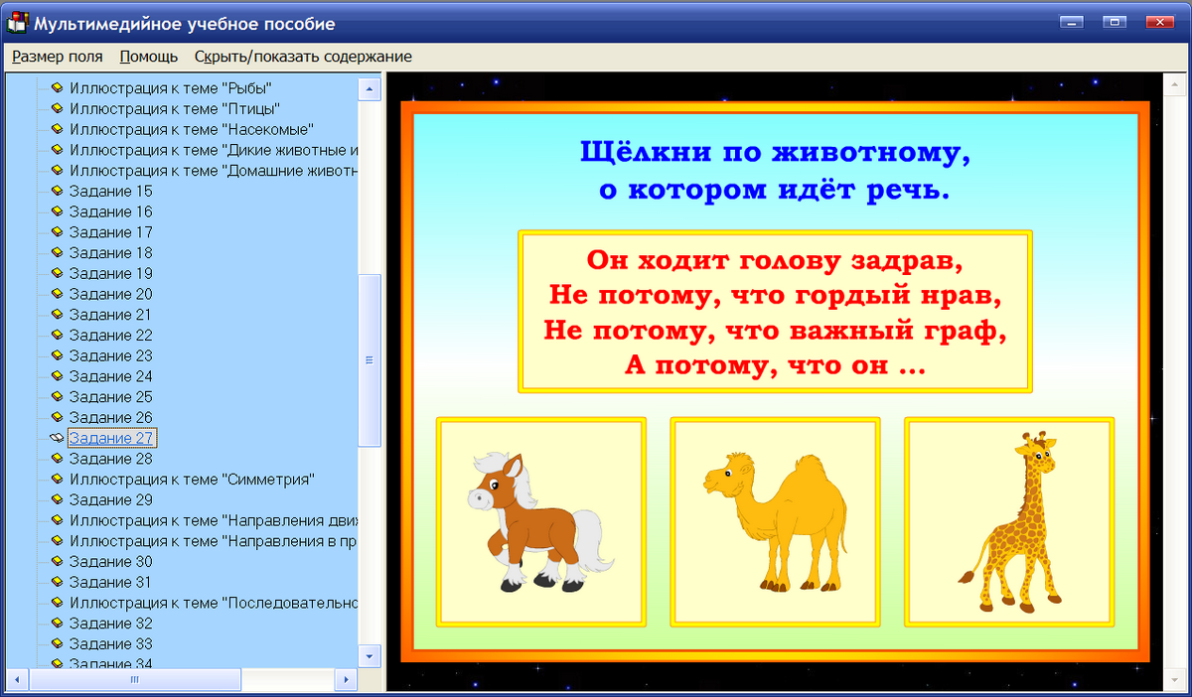Click the yellow marker icon beside "Задание 15"

click(57, 191)
